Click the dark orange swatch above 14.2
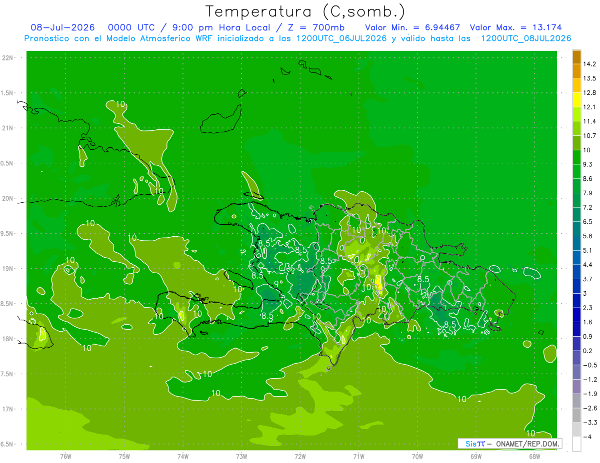600x463 pixels. click(x=577, y=57)
